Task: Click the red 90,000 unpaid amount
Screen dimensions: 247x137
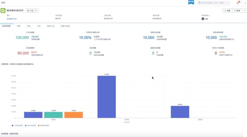Action: click(x=23, y=53)
